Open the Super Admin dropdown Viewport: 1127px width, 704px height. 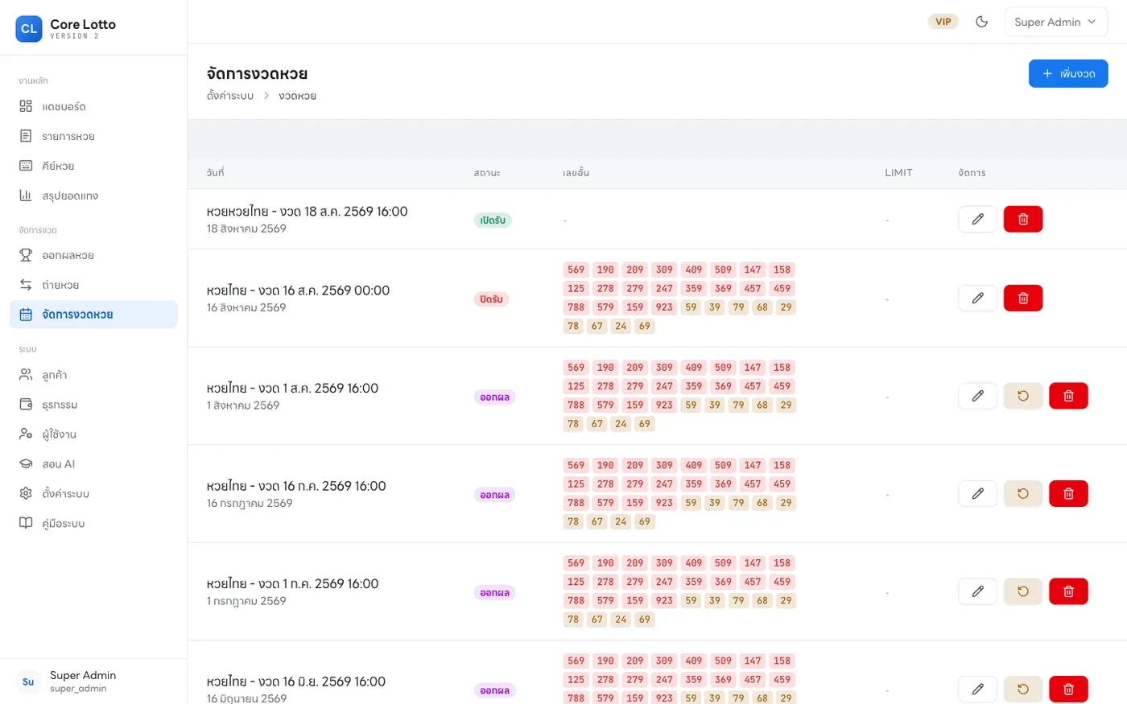(1056, 22)
